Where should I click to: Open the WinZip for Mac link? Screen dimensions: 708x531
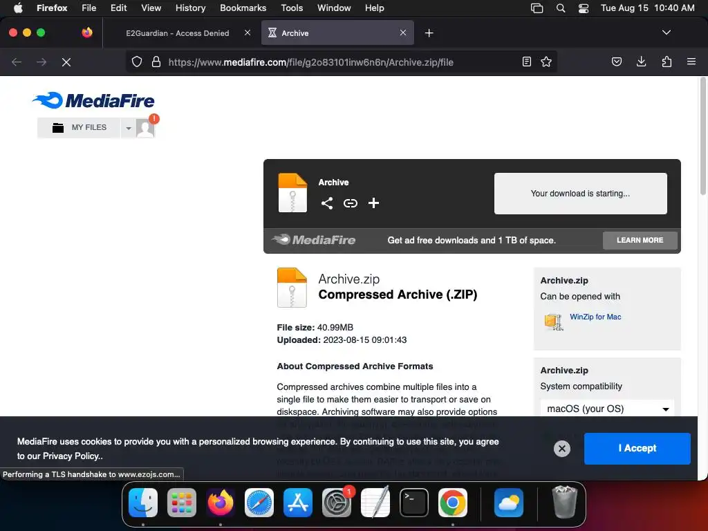click(x=595, y=317)
